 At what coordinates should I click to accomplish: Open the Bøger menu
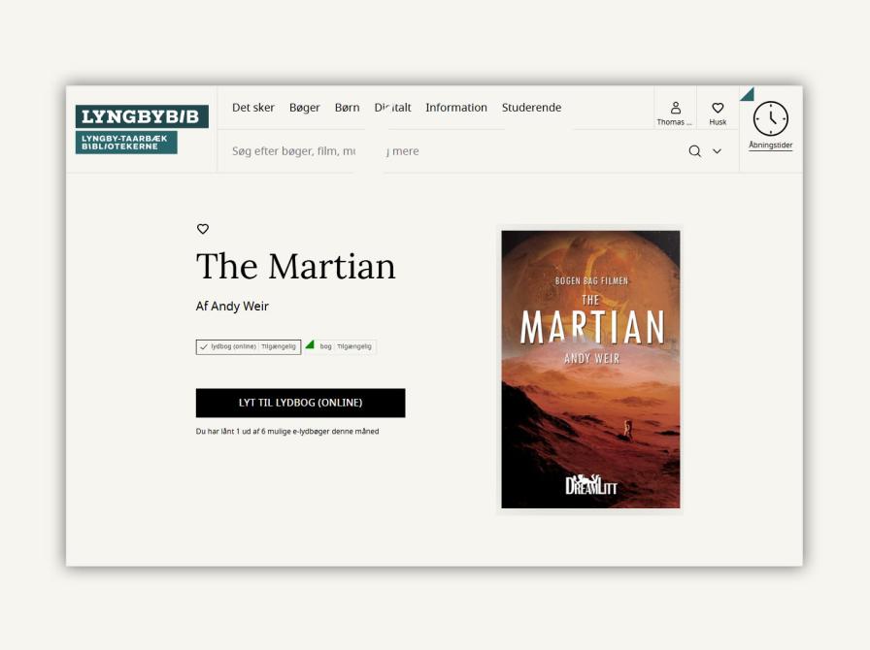tap(304, 108)
